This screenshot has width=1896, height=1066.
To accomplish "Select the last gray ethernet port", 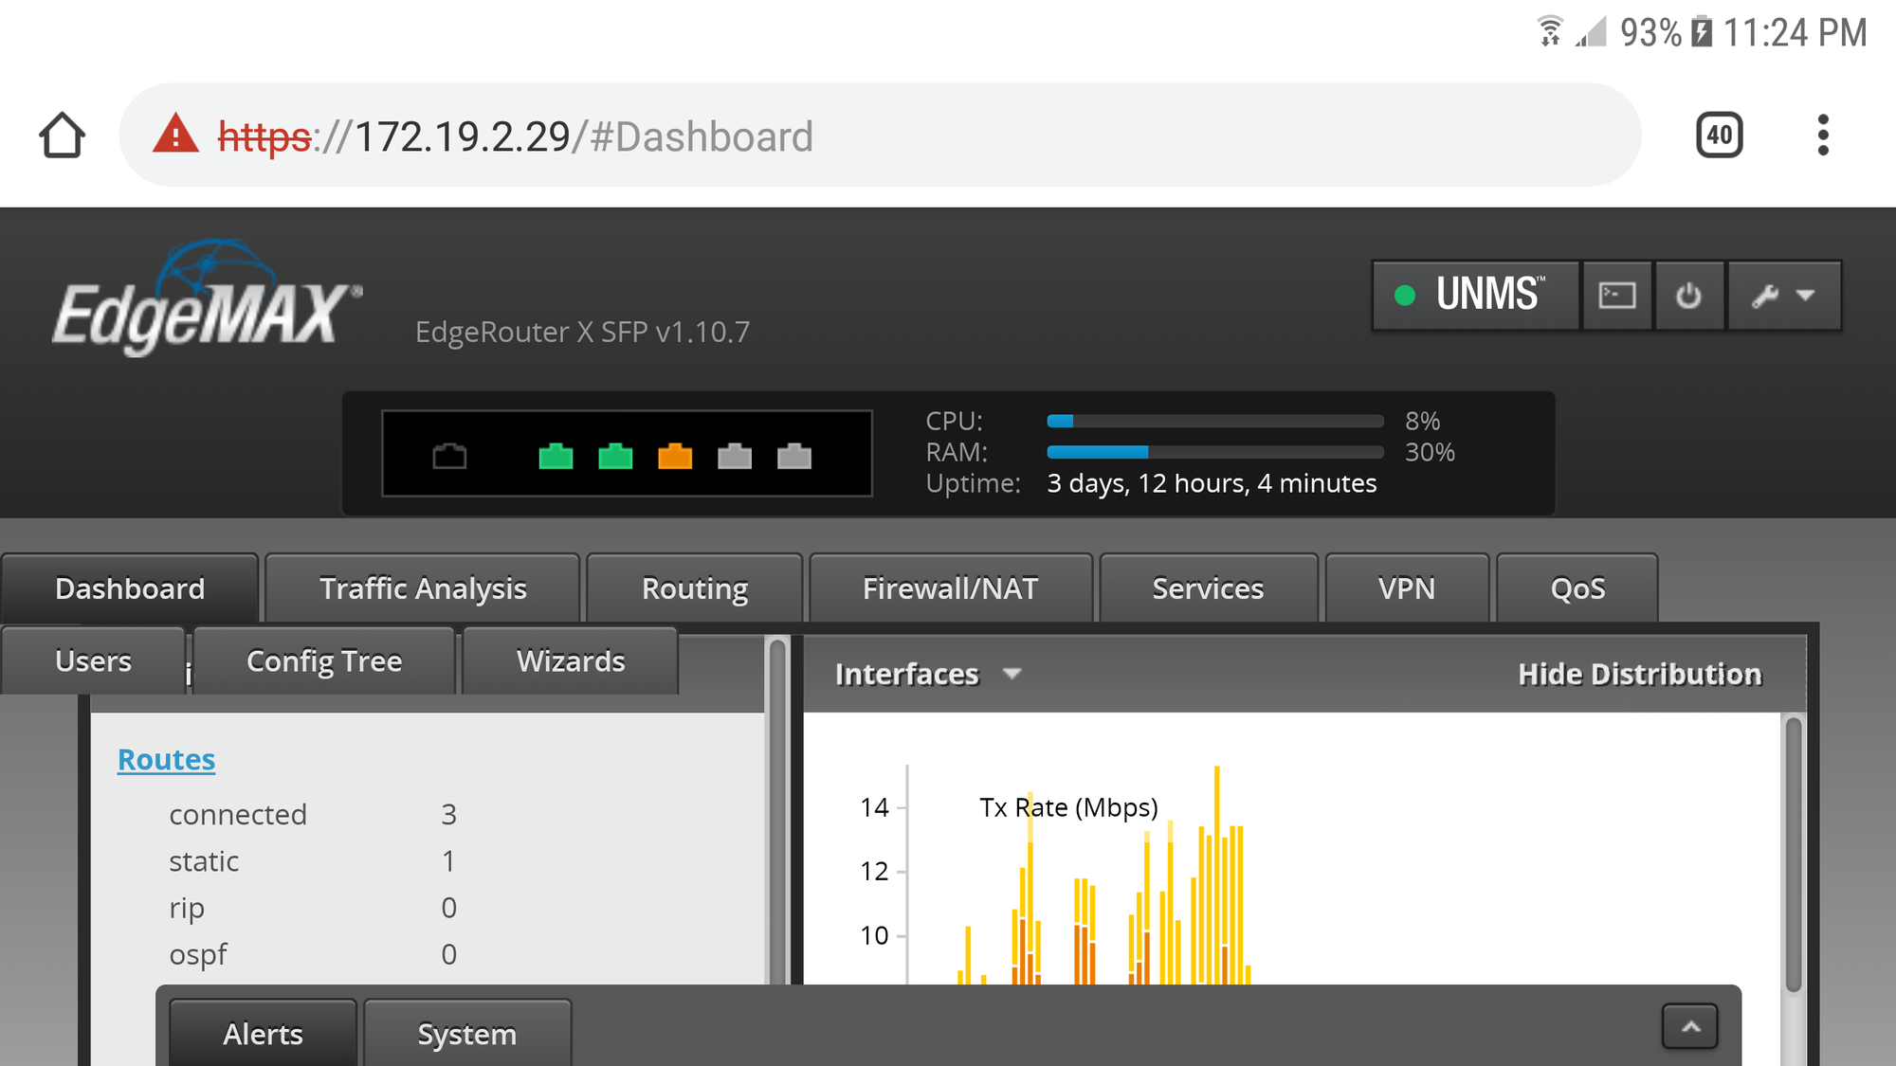I will pos(794,457).
